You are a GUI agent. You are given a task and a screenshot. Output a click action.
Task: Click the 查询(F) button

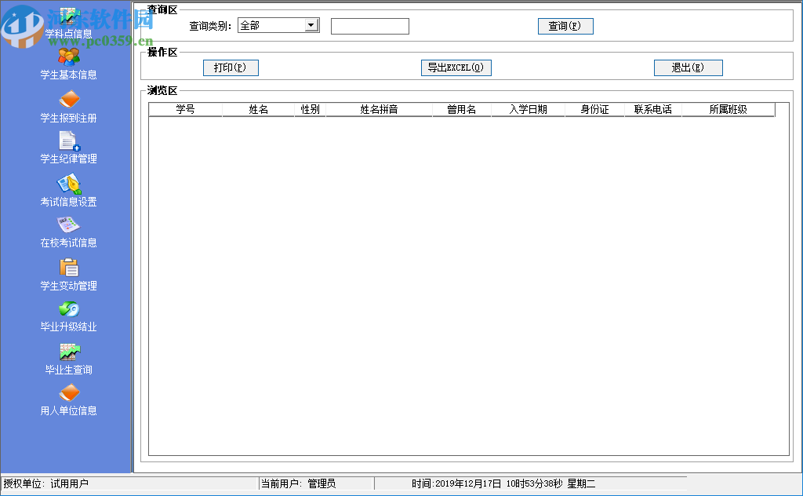(x=565, y=24)
